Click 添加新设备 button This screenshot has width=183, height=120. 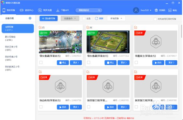pyautogui.click(x=49, y=18)
